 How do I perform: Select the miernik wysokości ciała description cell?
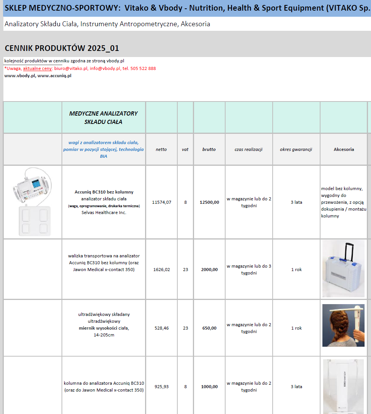click(x=104, y=328)
